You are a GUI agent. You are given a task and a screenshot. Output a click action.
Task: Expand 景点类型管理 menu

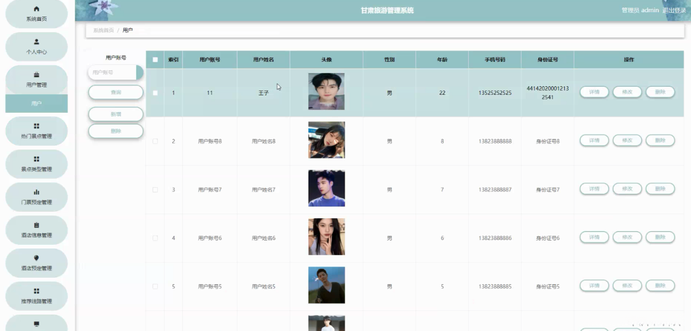(36, 164)
